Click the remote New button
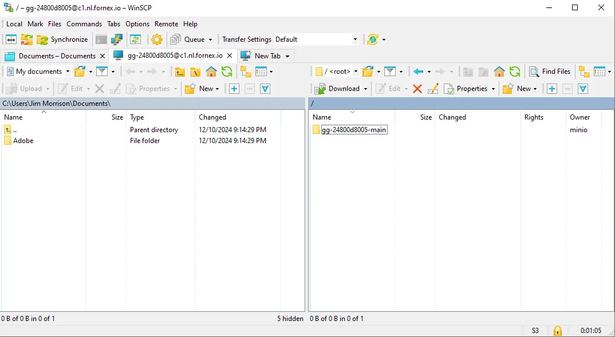 520,89
